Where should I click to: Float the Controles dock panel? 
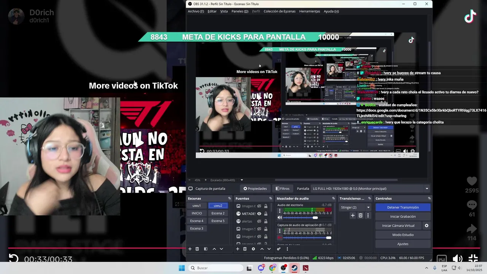click(429, 198)
